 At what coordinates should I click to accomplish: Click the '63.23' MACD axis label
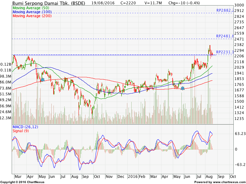(240, 134)
